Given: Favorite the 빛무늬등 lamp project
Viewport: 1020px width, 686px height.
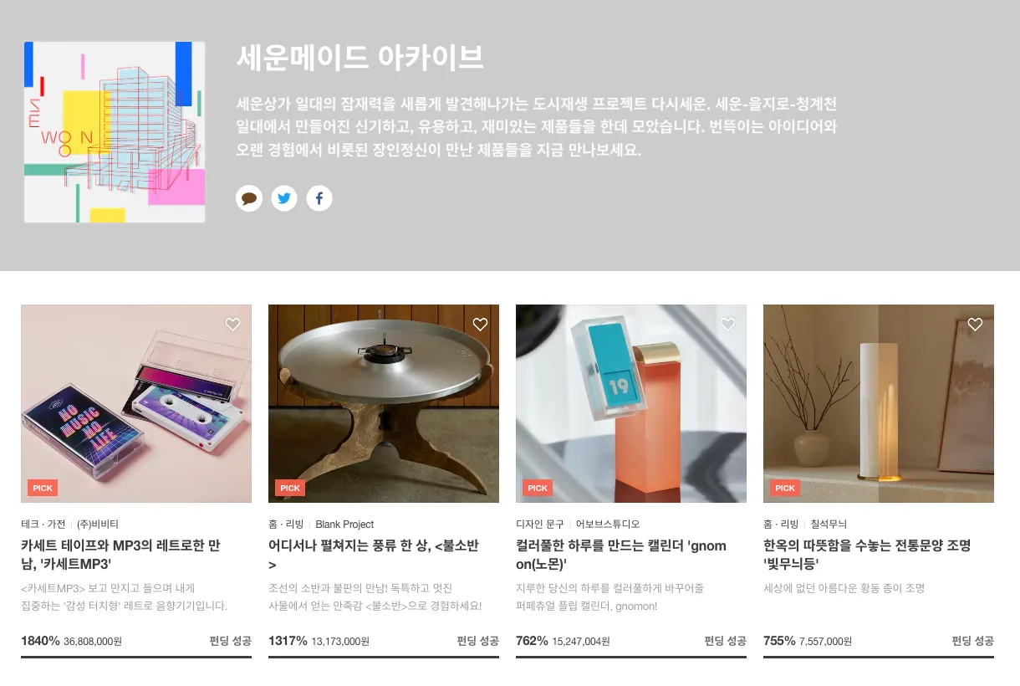Looking at the screenshot, I should point(975,325).
